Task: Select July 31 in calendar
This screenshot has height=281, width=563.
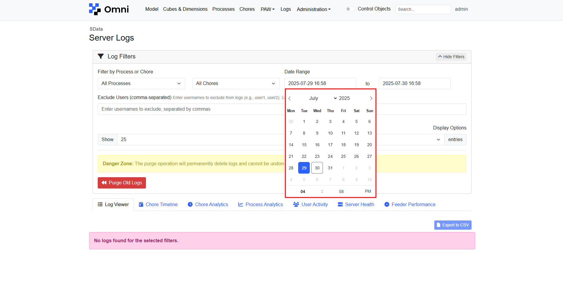Action: pyautogui.click(x=330, y=168)
